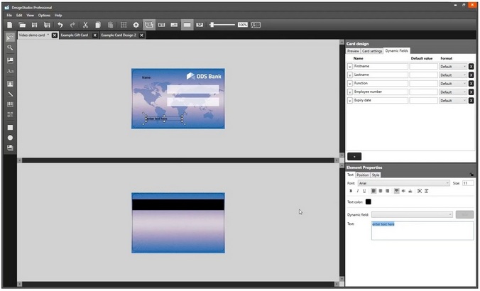Delete the Expiry date dynamic field
The width and height of the screenshot is (480, 291).
tap(471, 101)
